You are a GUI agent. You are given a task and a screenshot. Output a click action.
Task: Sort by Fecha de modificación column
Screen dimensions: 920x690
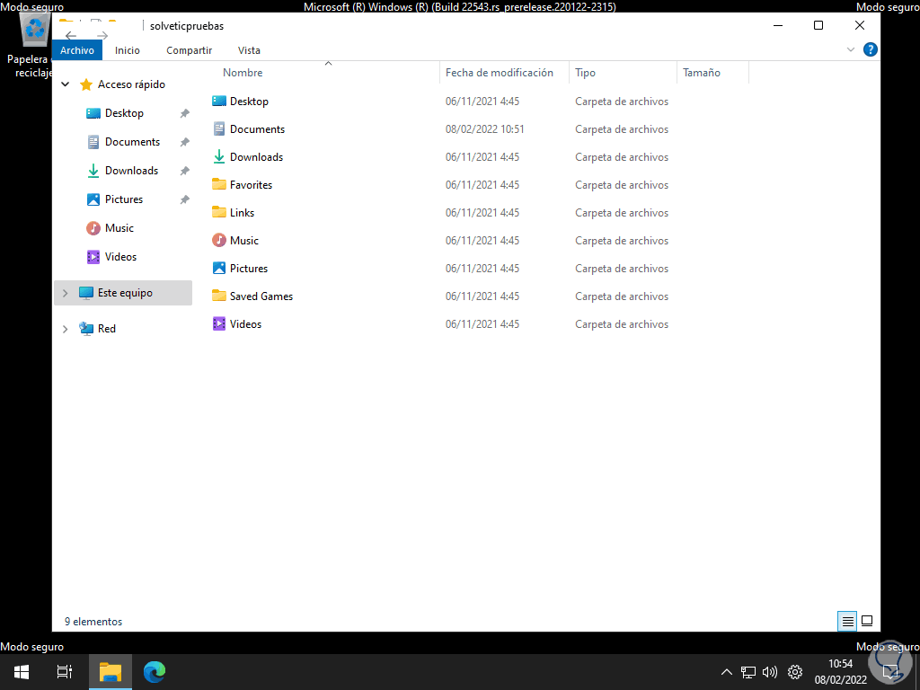tap(499, 73)
